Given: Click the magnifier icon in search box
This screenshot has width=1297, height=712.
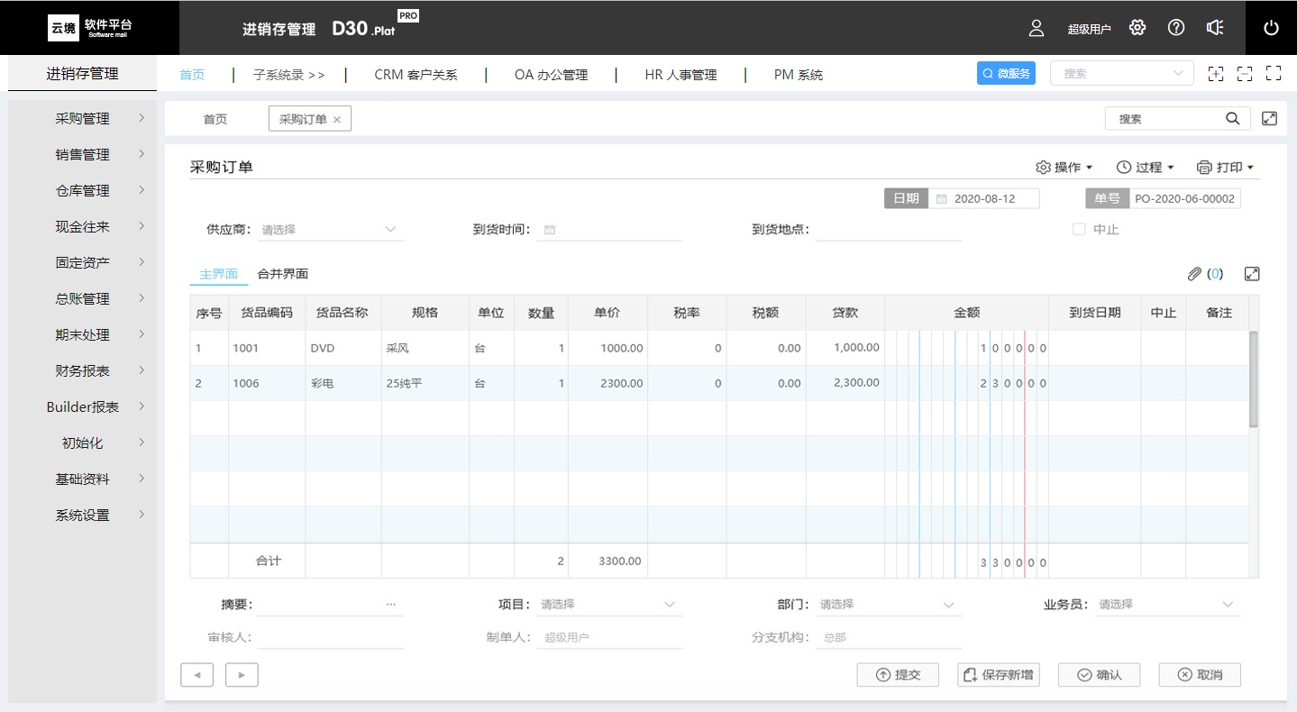Looking at the screenshot, I should (x=1232, y=118).
